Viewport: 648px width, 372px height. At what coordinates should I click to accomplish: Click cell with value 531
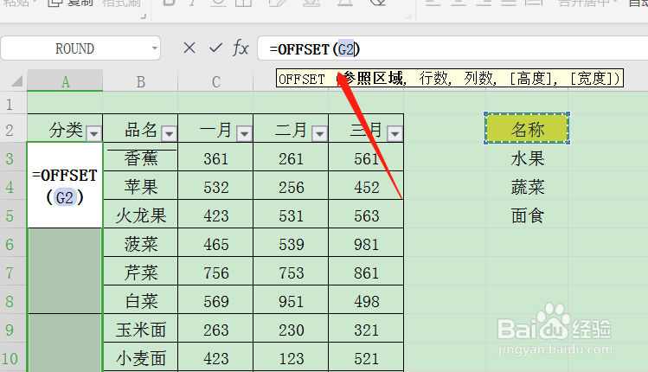tap(291, 215)
